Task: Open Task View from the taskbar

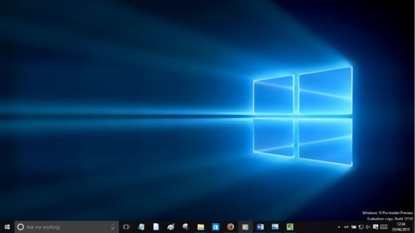Action: coord(126,227)
